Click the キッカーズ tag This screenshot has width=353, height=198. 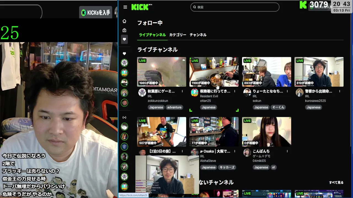[227, 167]
